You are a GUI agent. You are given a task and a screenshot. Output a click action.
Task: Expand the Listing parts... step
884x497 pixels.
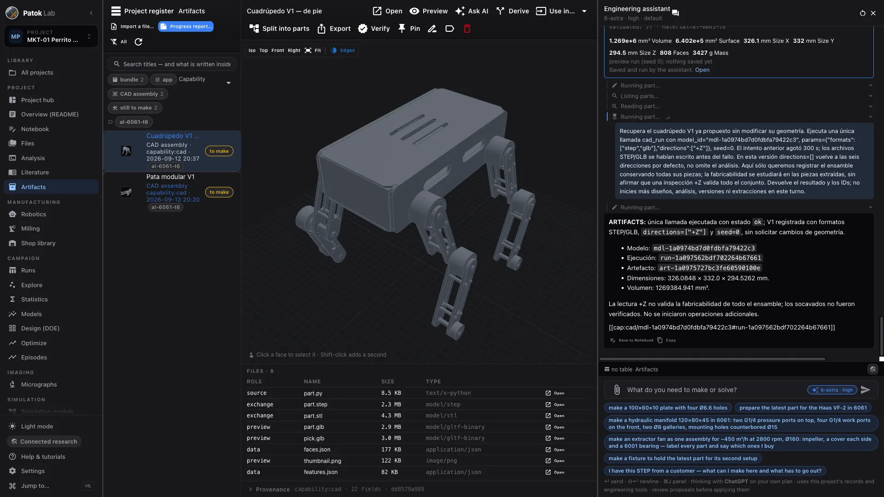[x=742, y=96]
